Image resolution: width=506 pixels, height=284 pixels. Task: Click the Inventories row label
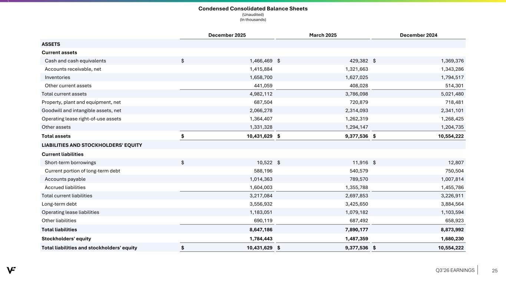click(57, 77)
